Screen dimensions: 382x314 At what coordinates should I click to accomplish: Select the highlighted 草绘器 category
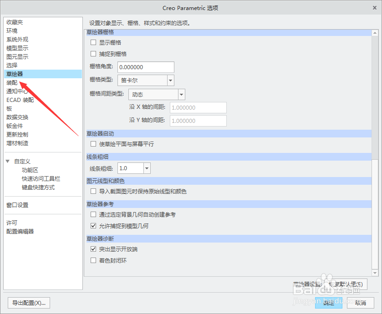tap(43, 74)
